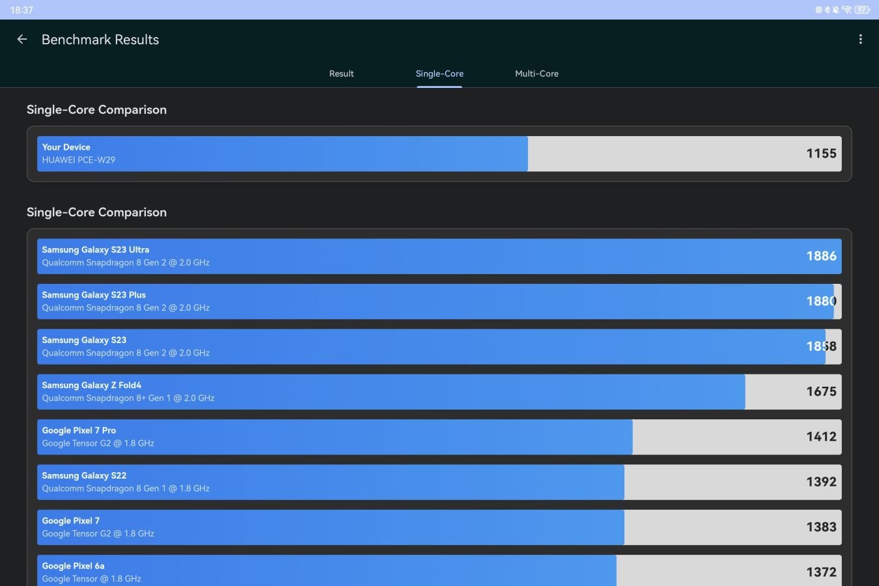Tap the 1372 score value
879x586 pixels.
(821, 572)
